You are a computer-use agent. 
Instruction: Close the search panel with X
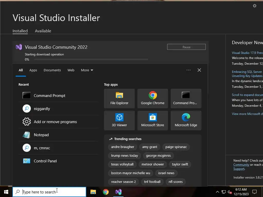tap(199, 70)
